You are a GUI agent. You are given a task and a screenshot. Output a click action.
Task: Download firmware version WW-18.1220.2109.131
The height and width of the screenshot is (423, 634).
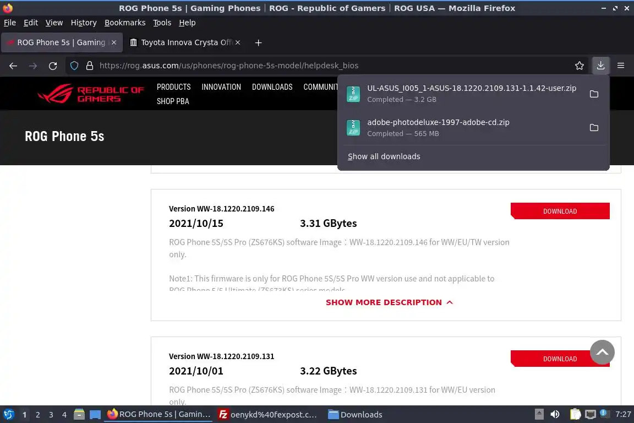[x=550, y=359]
